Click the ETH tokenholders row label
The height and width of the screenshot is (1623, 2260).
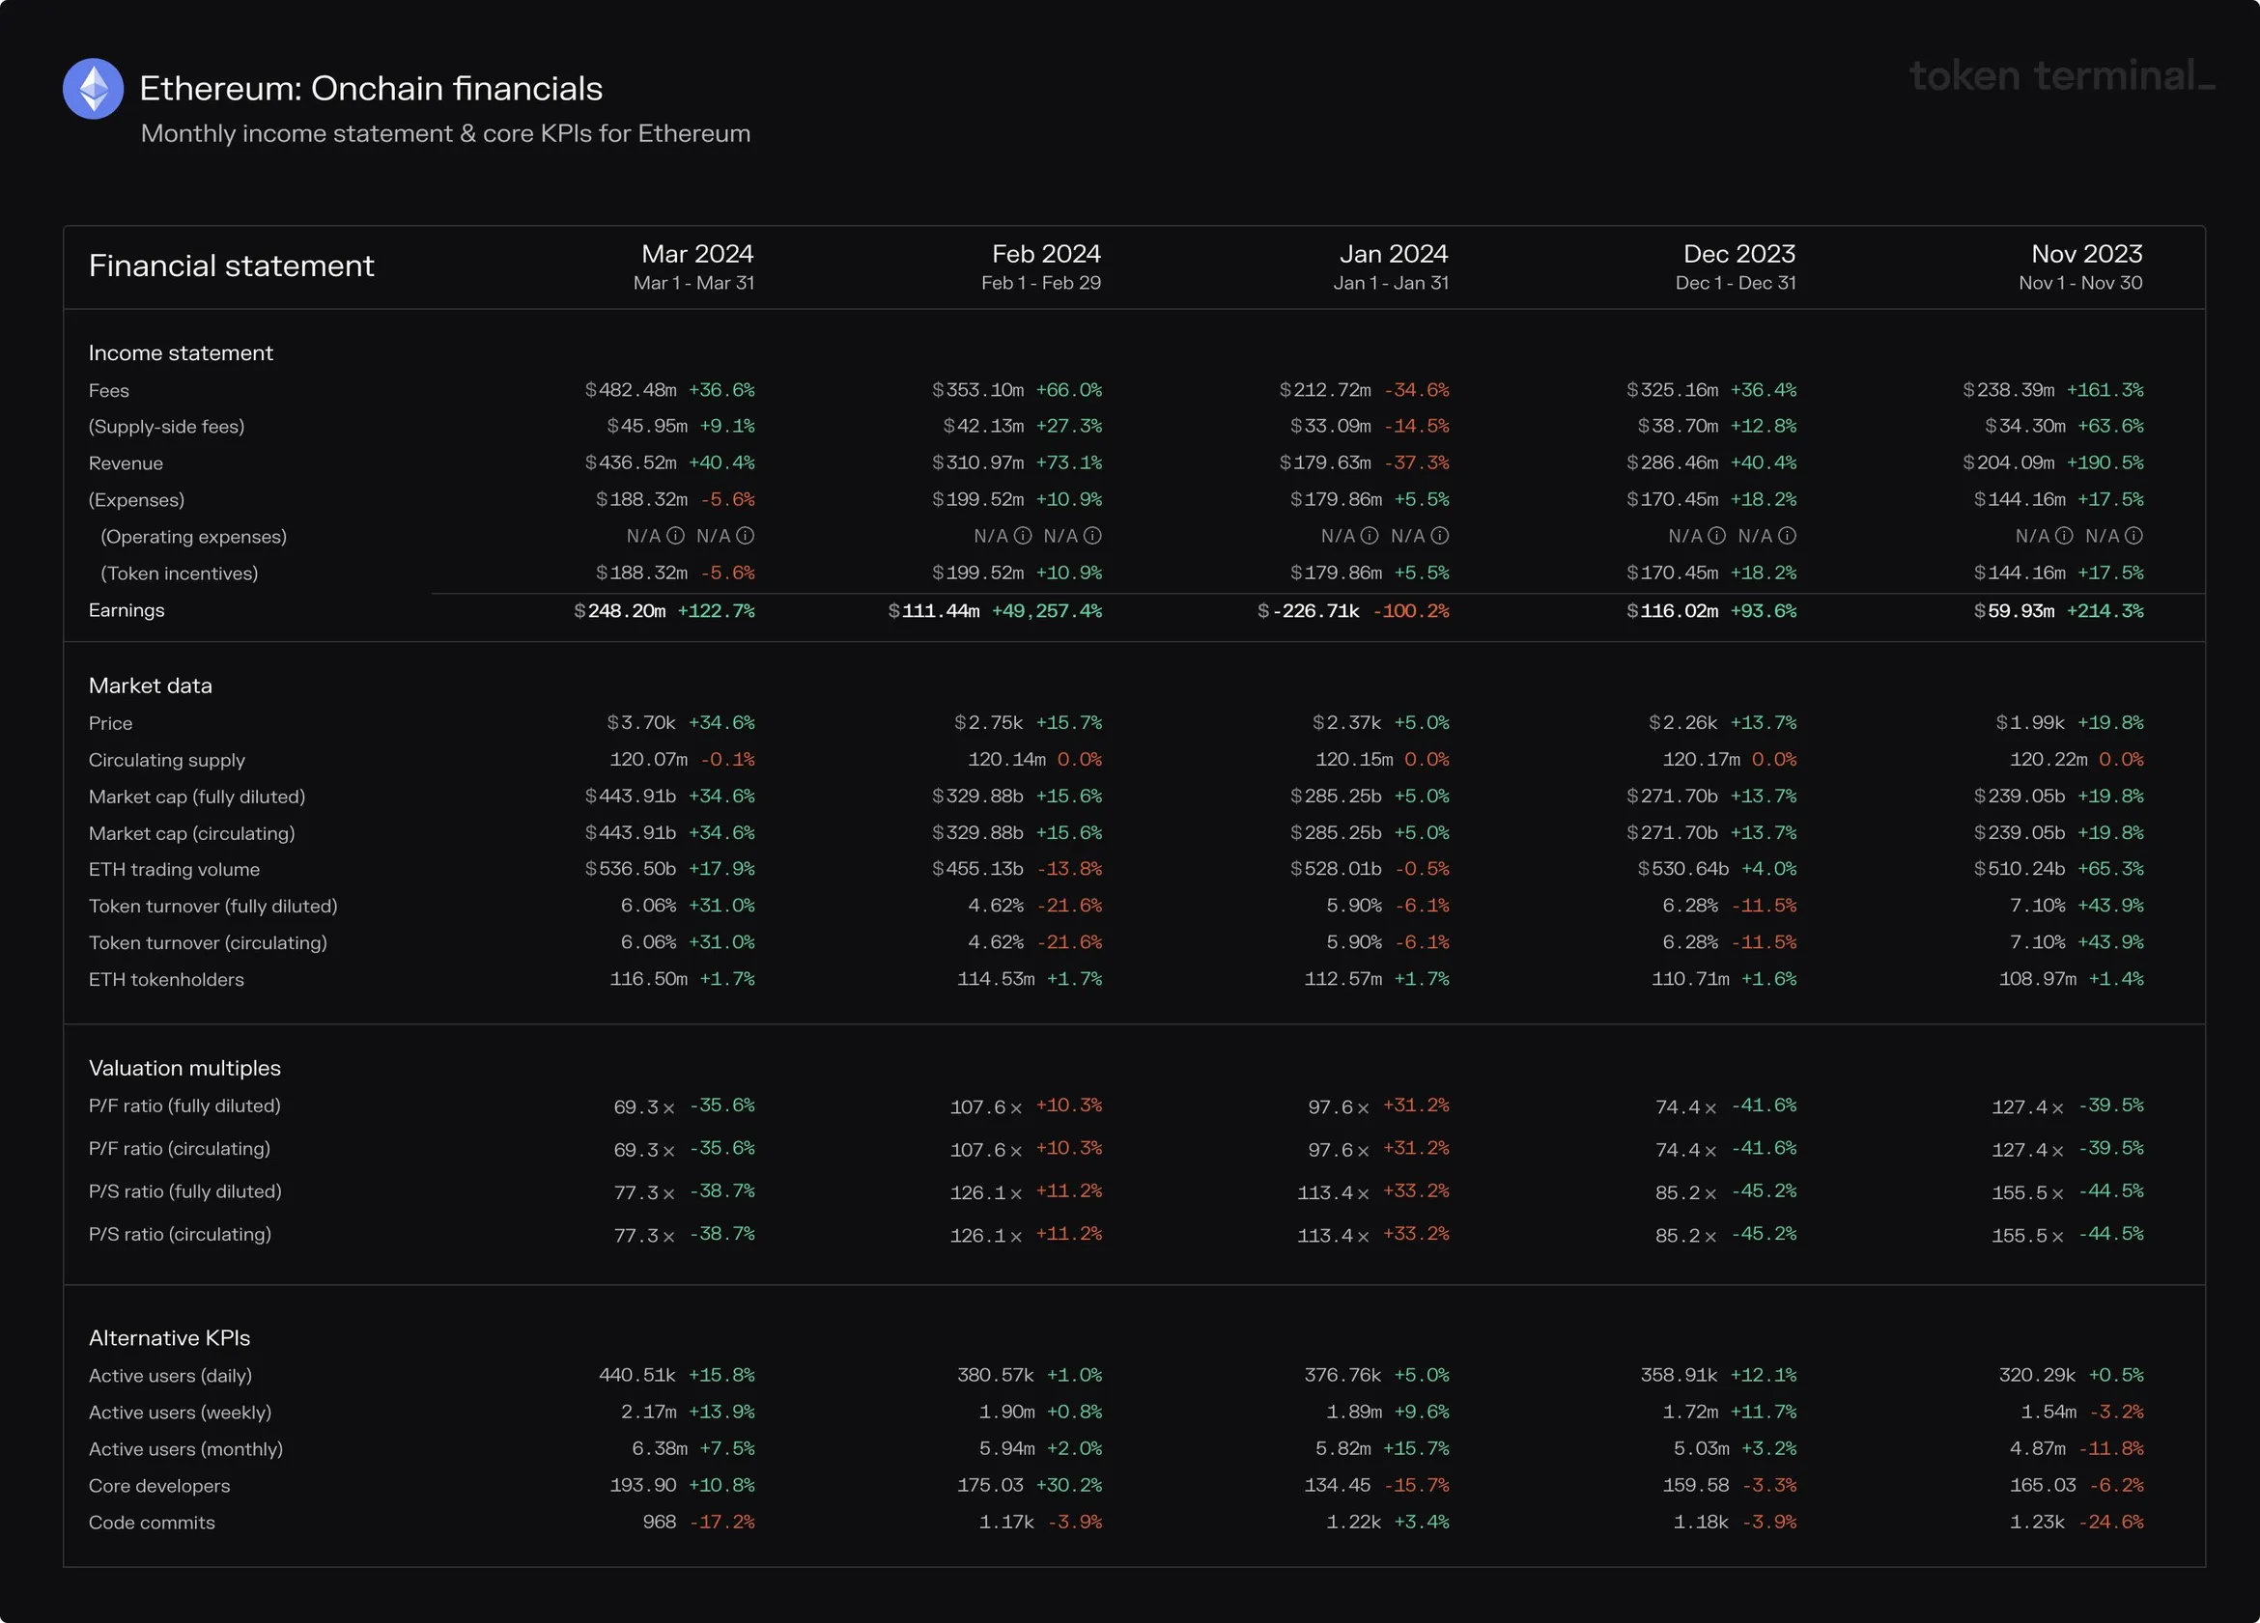point(166,979)
